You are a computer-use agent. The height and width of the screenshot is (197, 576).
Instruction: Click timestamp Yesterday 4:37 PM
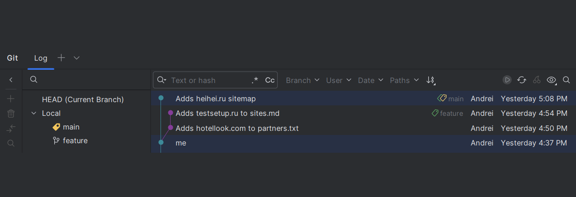tap(534, 143)
